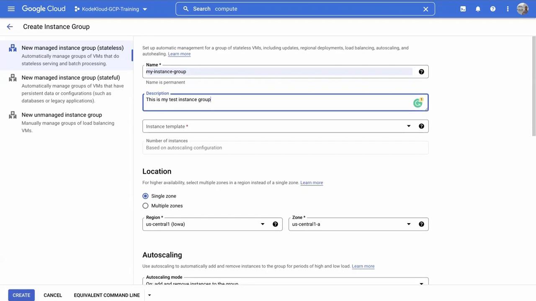Screen dimensions: 536x301
Task: Select New unmanaged instance group option
Action: point(62,115)
